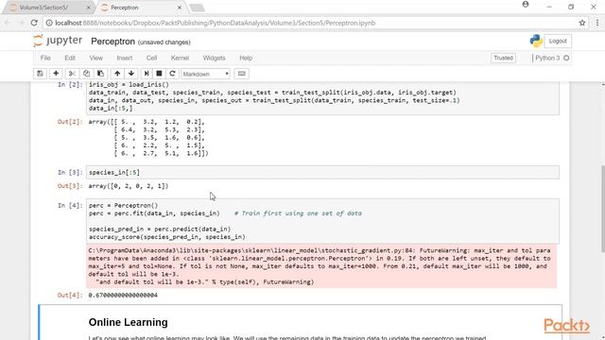Open the Edit menu

[x=70, y=58]
